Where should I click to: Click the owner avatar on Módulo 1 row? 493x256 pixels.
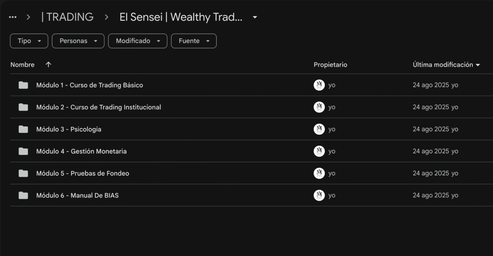(x=319, y=85)
